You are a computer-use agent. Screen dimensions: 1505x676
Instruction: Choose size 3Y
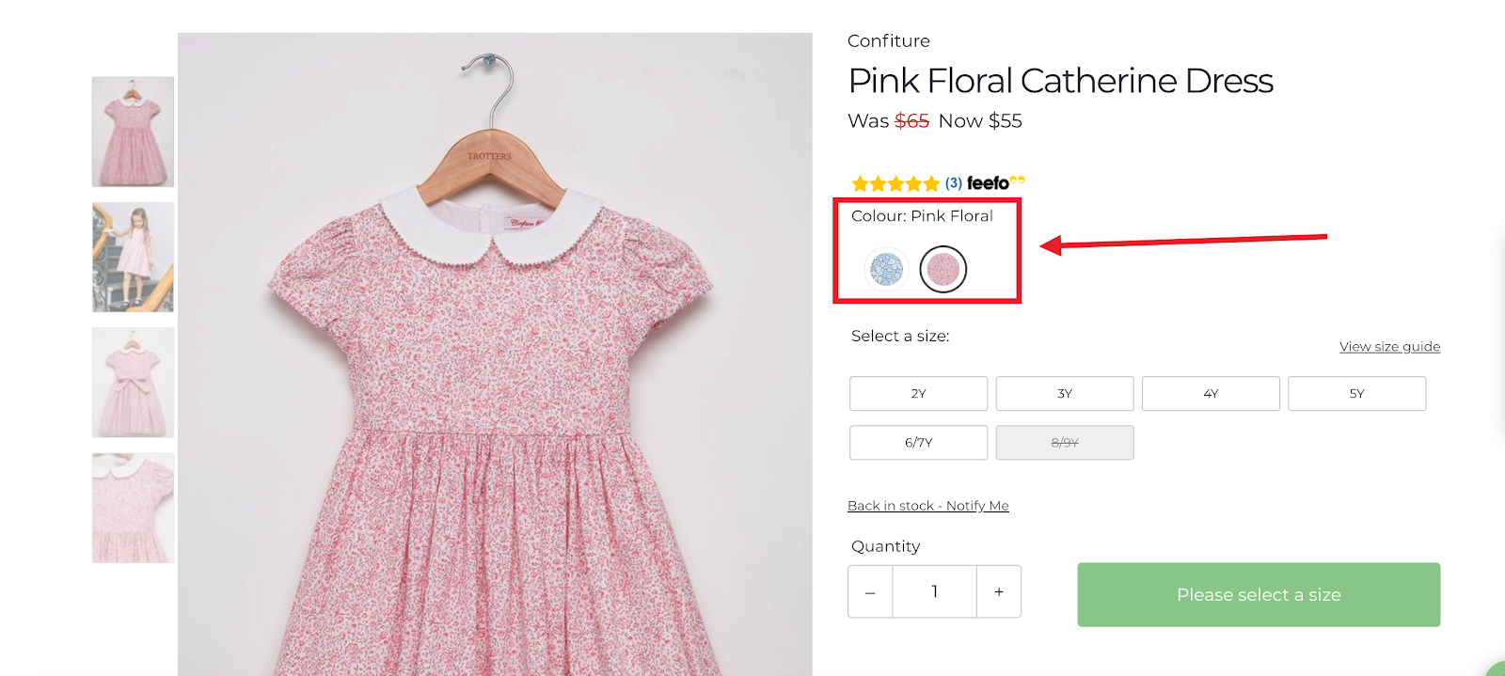(x=1064, y=394)
